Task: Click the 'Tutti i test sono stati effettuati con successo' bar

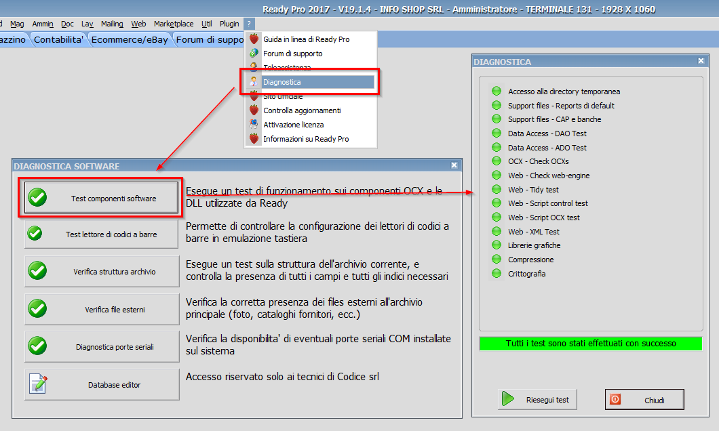Action: point(591,343)
